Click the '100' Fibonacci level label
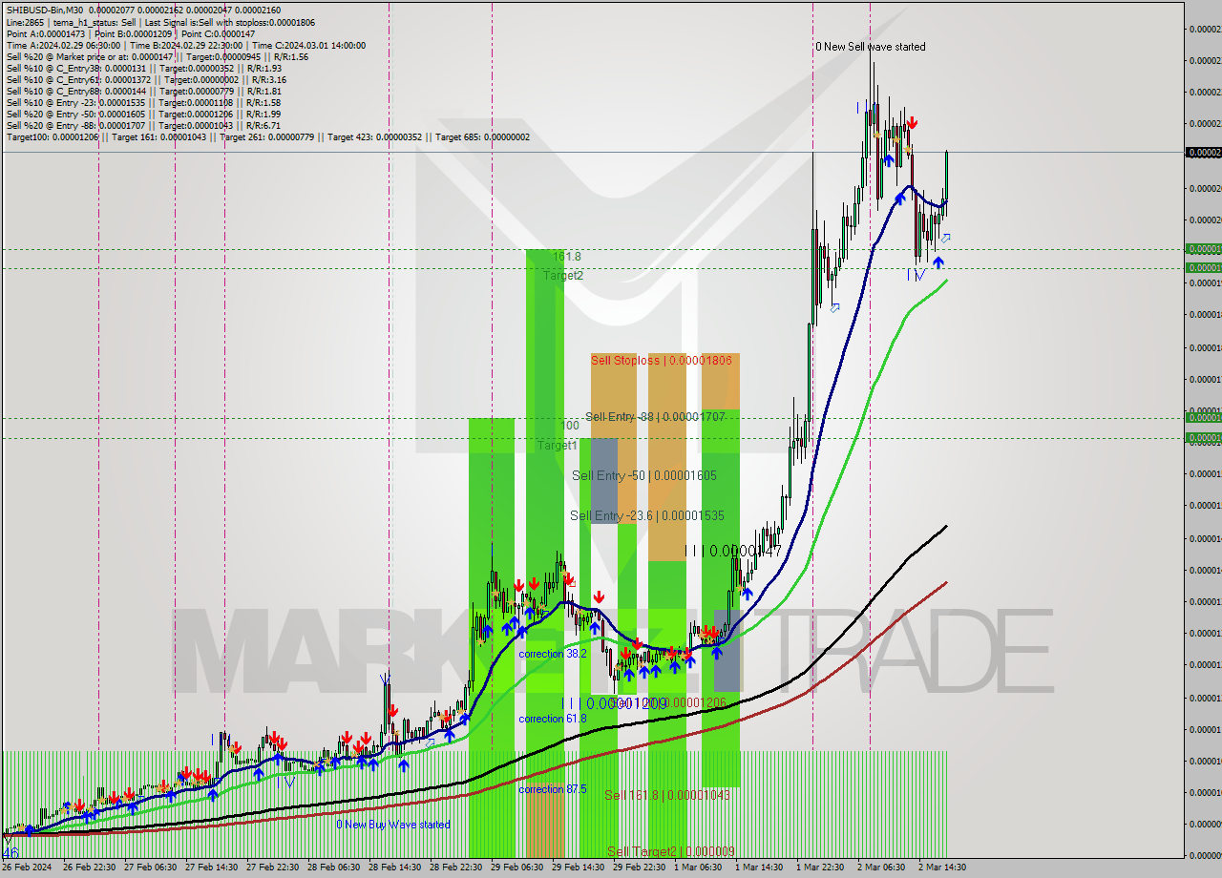 point(570,426)
